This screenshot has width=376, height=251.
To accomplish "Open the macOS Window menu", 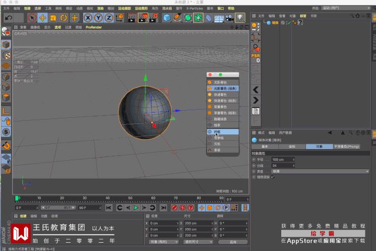I will [221, 8].
